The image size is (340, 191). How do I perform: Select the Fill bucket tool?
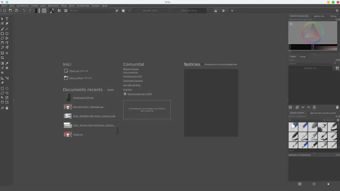[2, 73]
